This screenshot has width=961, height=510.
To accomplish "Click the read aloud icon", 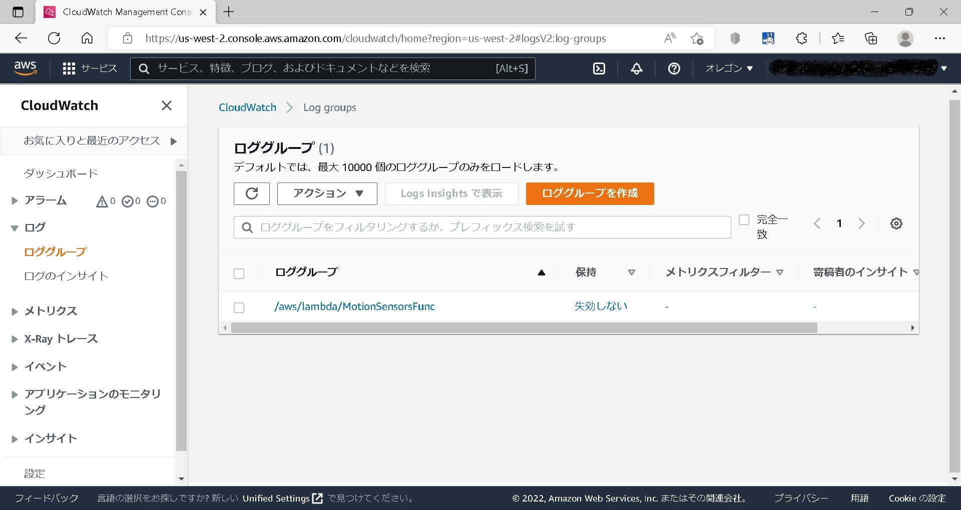I will click(670, 38).
